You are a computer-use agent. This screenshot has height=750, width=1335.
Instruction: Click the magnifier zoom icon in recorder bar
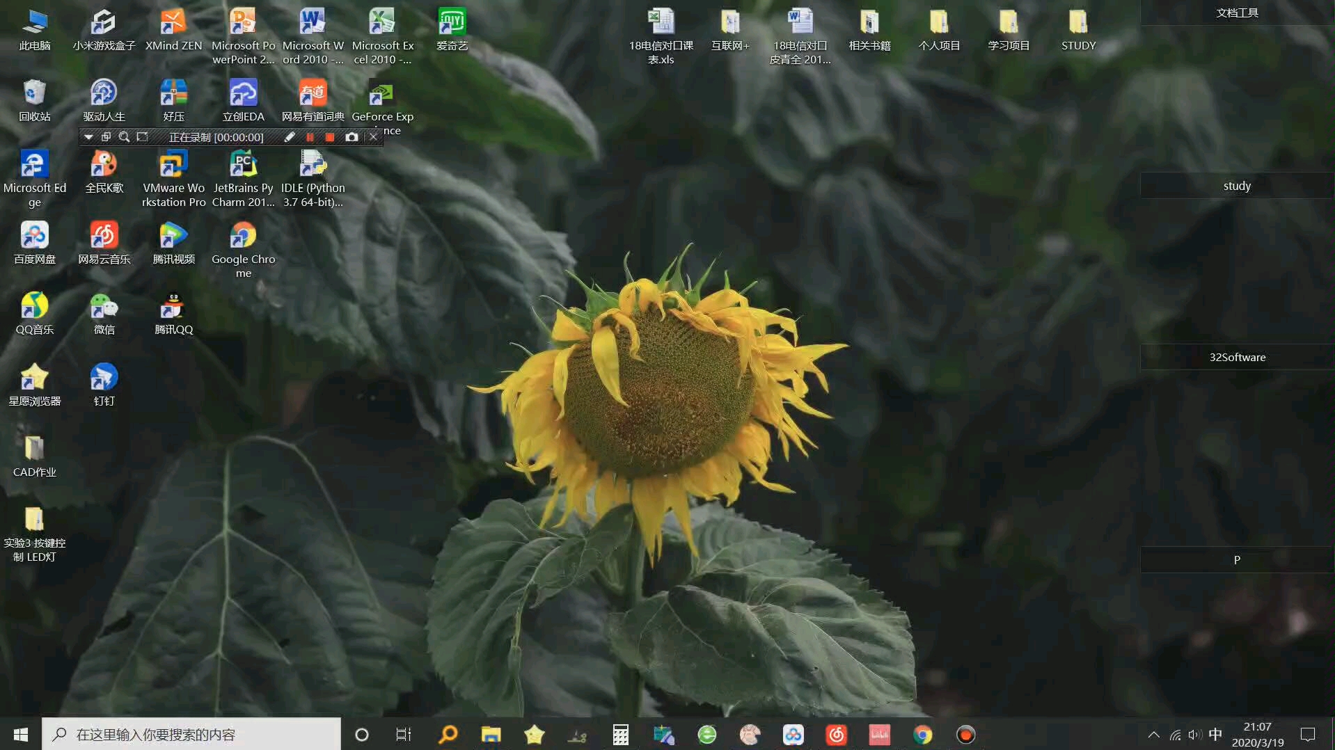(124, 137)
